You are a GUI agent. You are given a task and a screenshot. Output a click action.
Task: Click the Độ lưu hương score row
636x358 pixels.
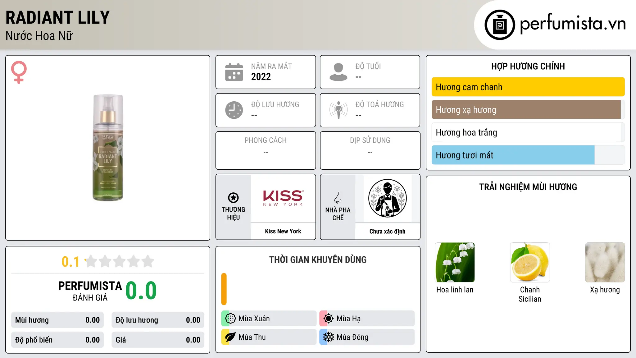[158, 320]
